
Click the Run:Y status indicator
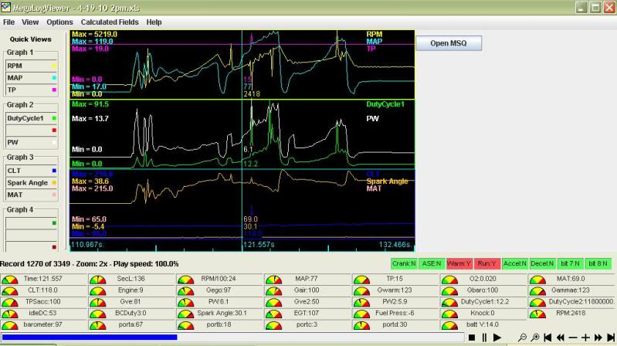(x=487, y=263)
